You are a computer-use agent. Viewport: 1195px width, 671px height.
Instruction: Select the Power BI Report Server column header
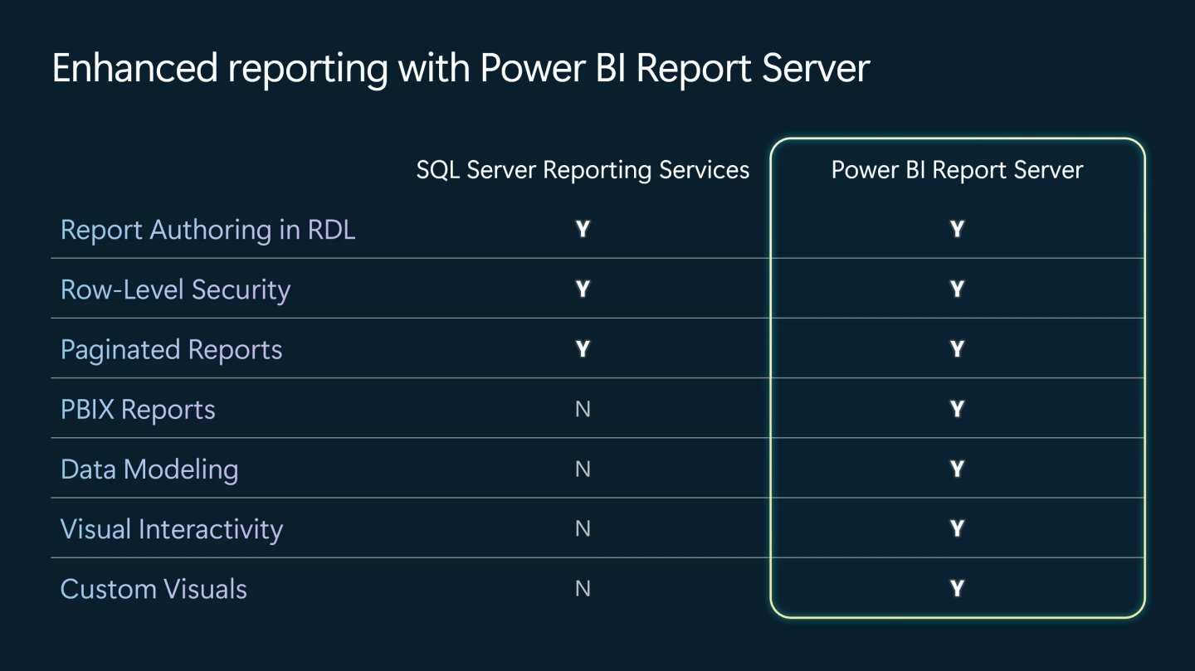pos(957,170)
